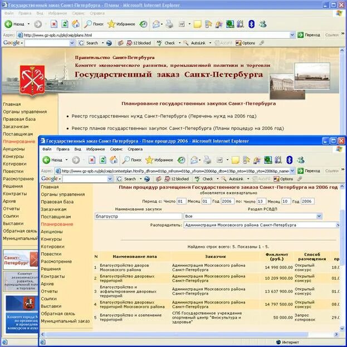This screenshot has height=347, width=347.
Task: Expand the Распорядитель dropdown
Action: click(x=338, y=225)
